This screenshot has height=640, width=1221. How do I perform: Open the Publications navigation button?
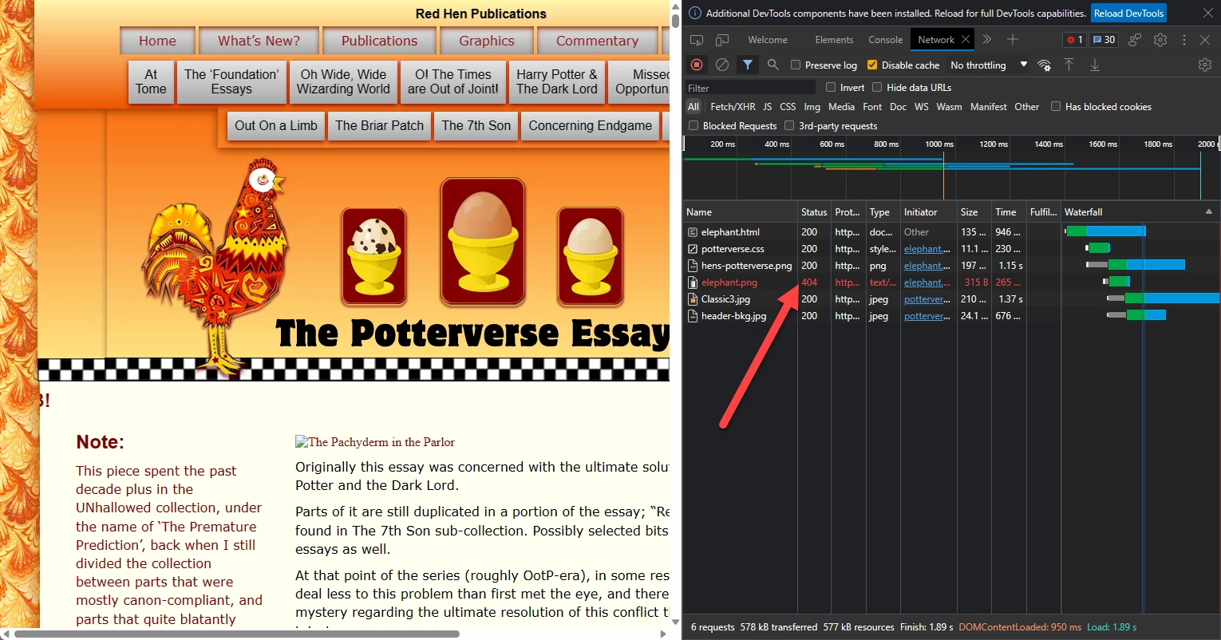click(x=379, y=41)
